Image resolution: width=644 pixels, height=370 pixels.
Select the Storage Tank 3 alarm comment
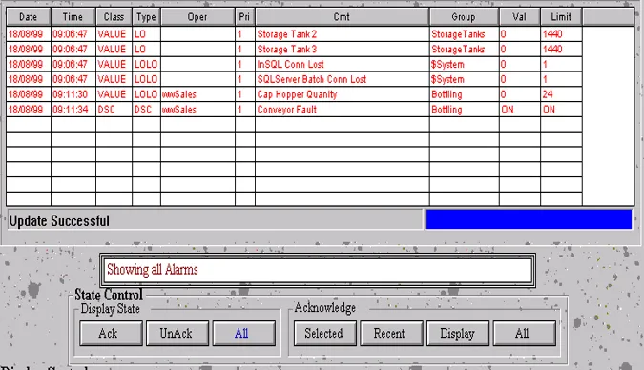[x=286, y=50]
